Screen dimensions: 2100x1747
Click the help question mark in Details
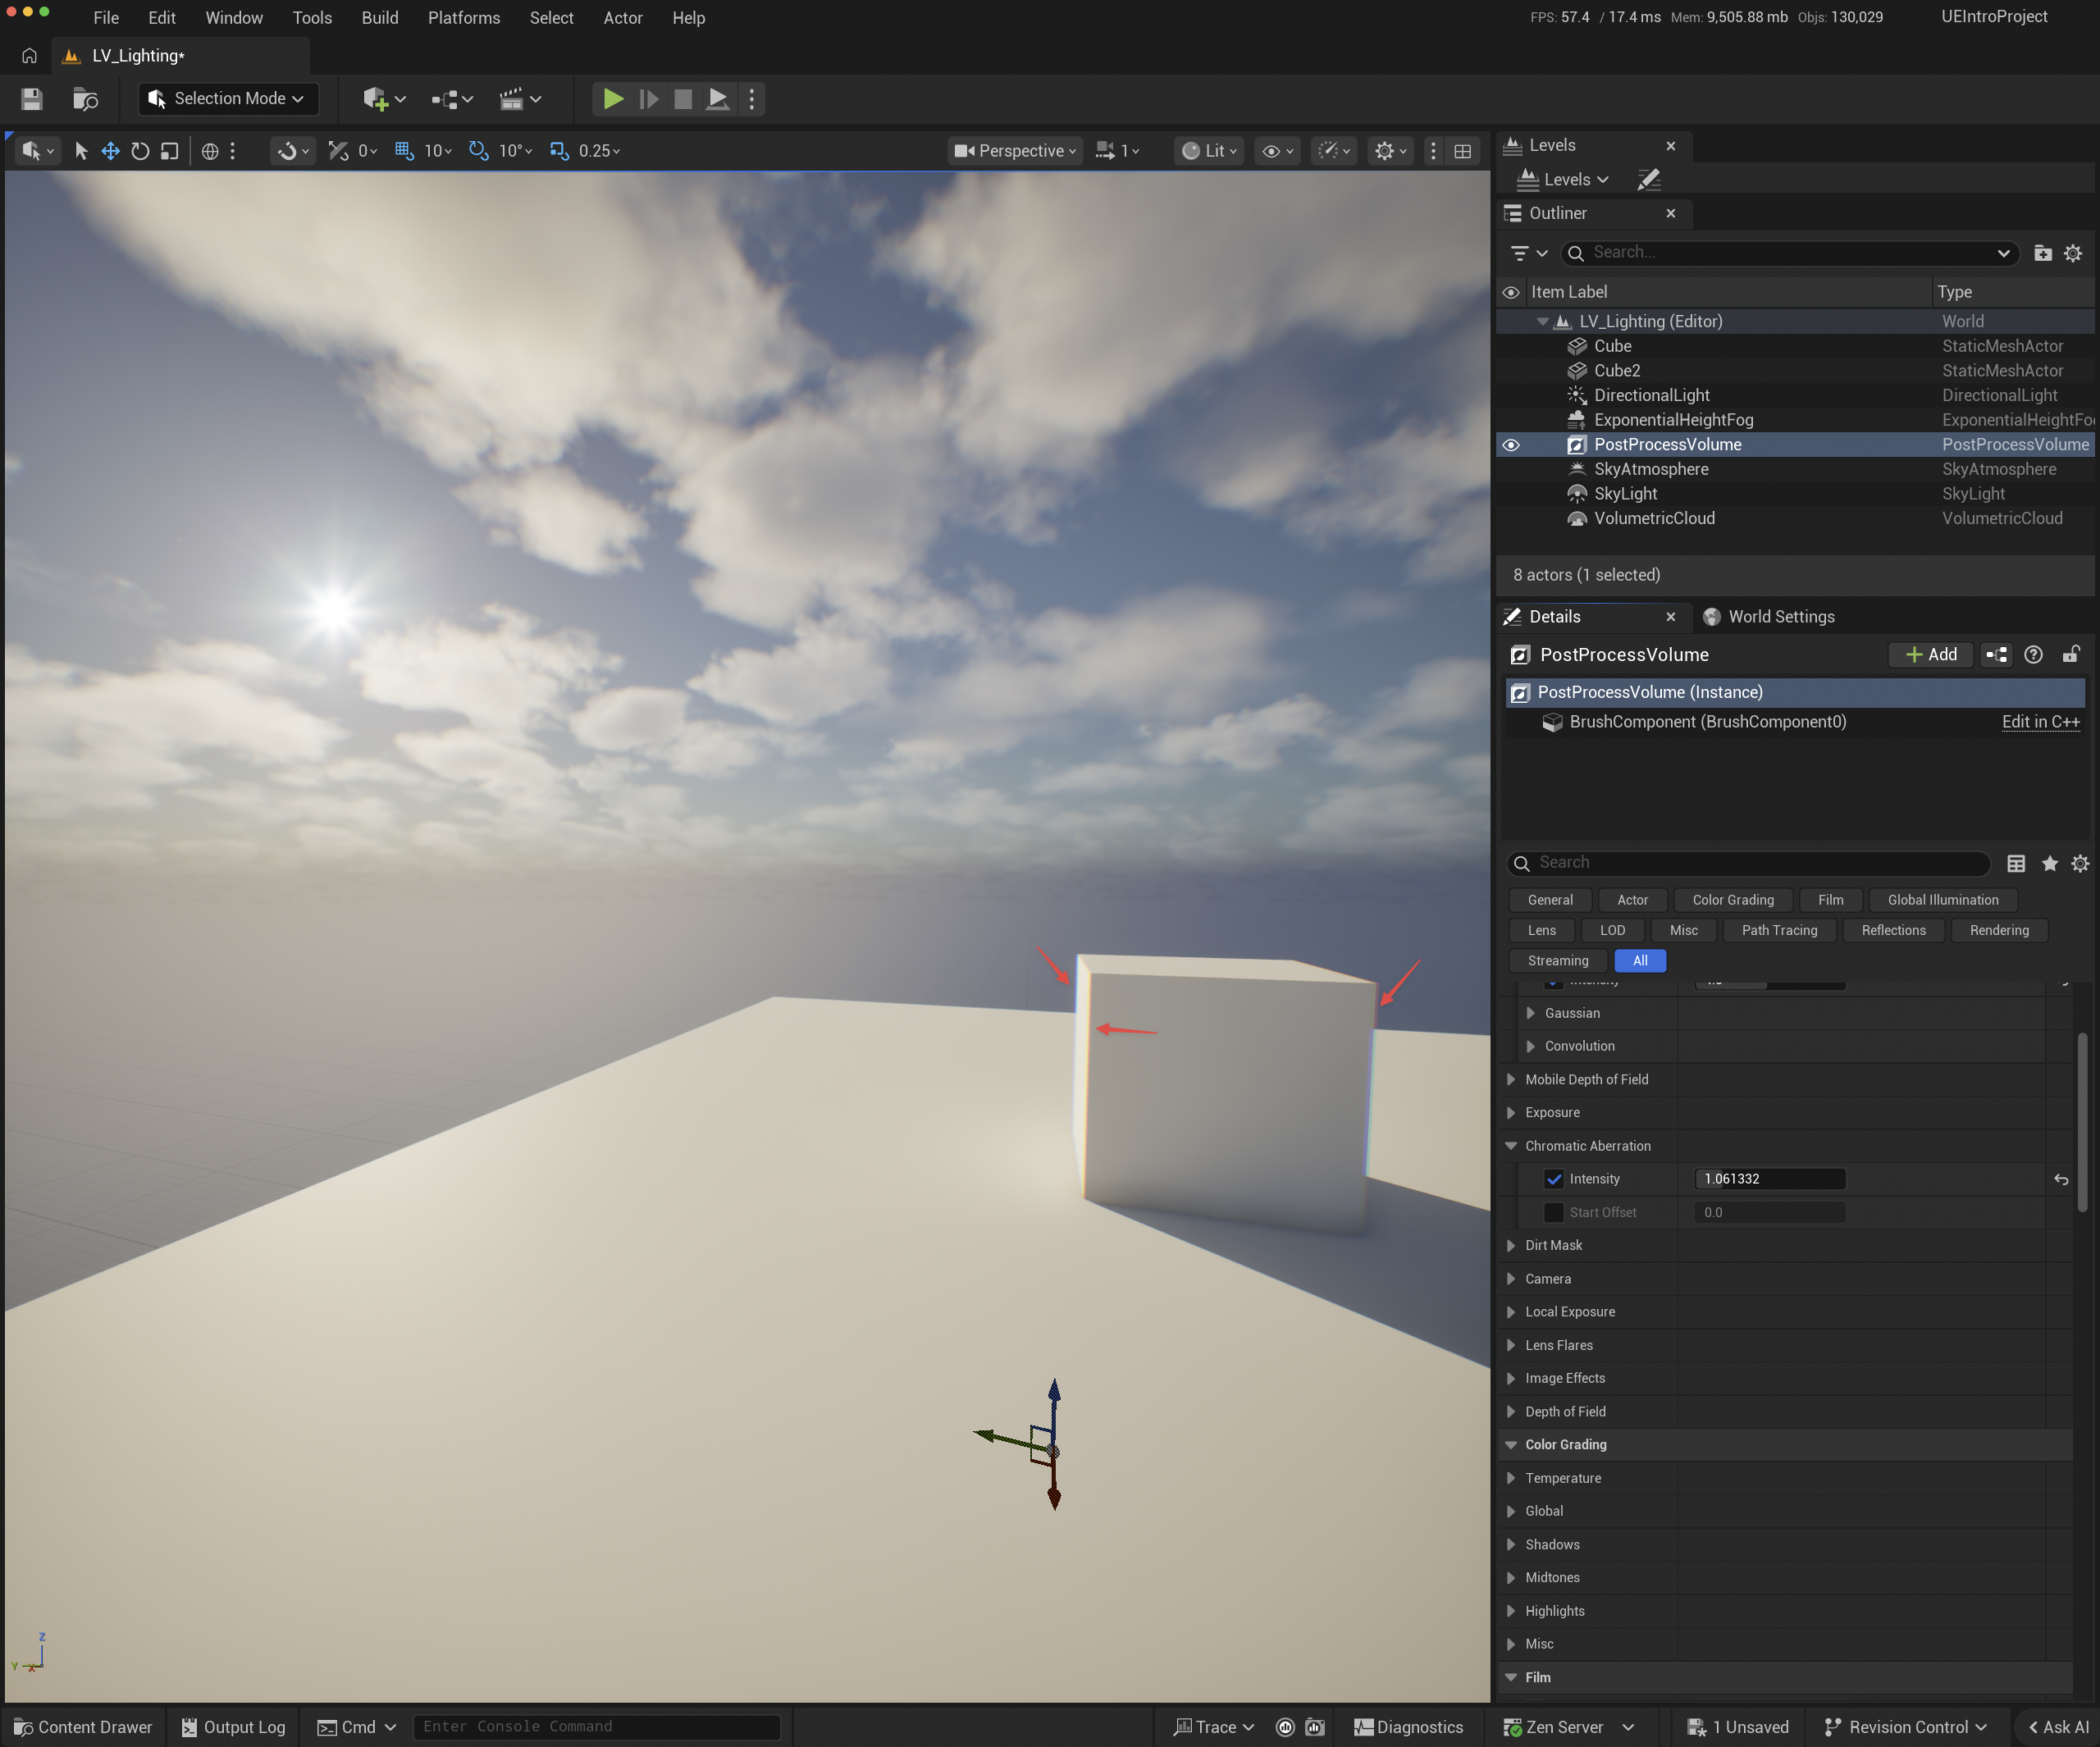coord(2033,655)
